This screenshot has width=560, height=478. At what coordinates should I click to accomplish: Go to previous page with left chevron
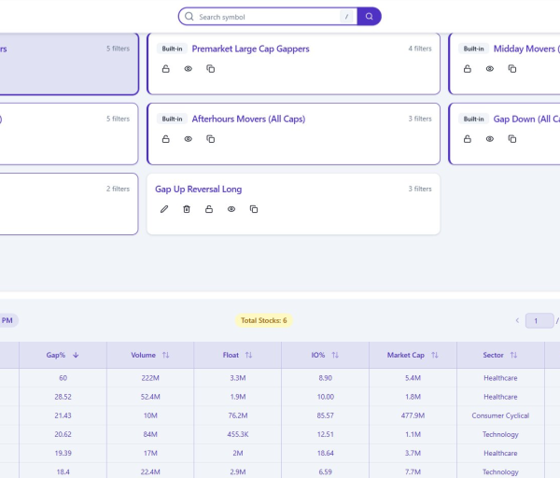click(x=517, y=321)
